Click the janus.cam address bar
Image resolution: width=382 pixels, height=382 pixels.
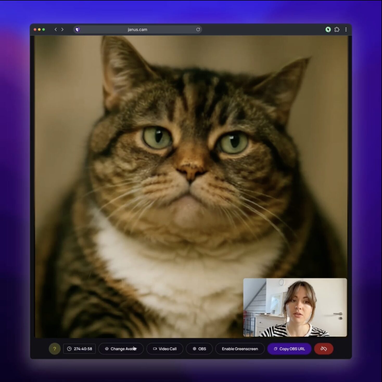[137, 29]
